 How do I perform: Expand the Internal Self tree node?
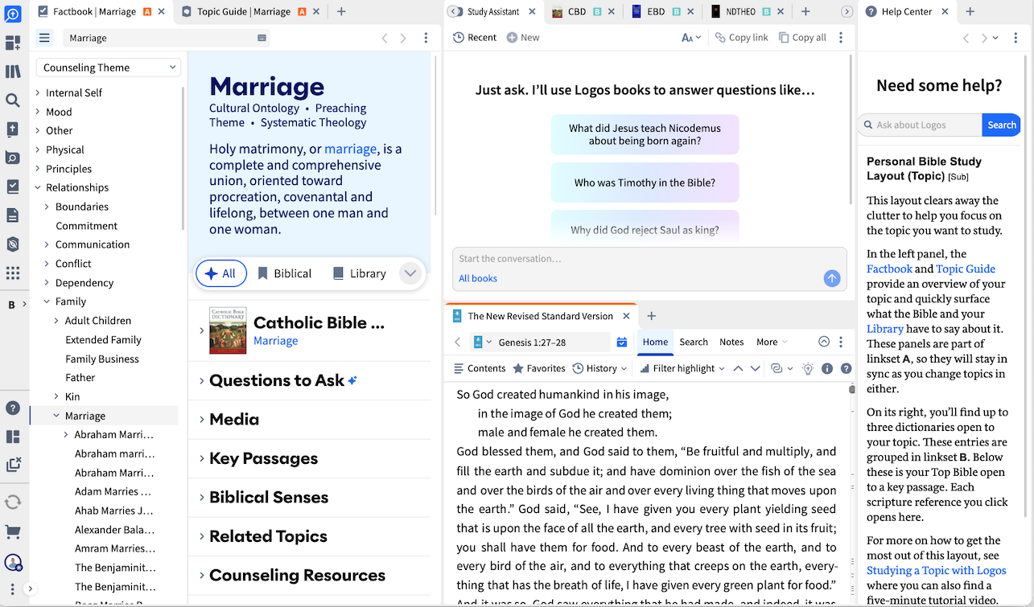38,93
